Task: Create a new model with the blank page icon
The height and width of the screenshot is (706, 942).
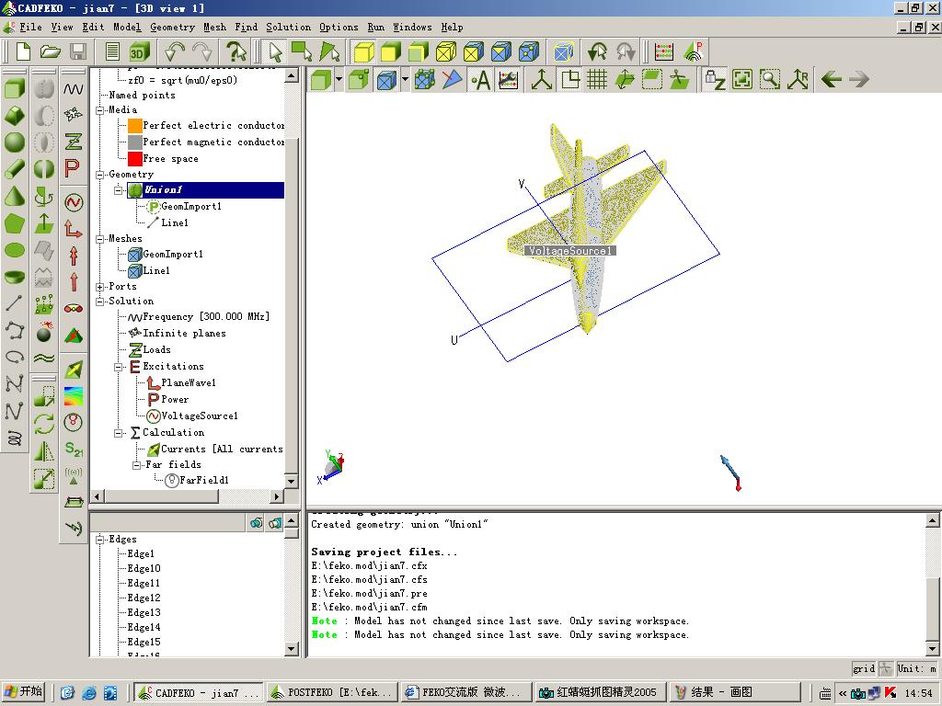Action: [23, 51]
